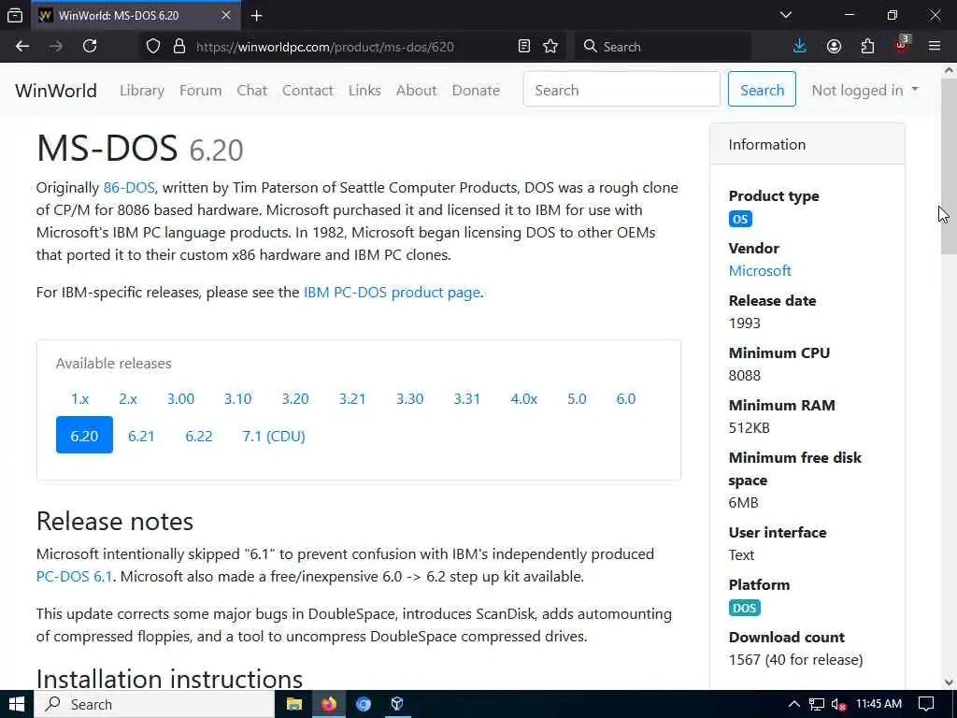Open the IBM PC-DOS product page link
This screenshot has height=718, width=957.
coord(392,293)
